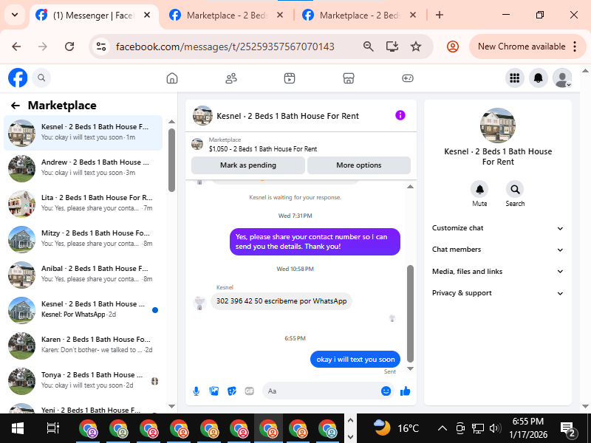Click More options button
591x443 pixels.
tap(359, 165)
